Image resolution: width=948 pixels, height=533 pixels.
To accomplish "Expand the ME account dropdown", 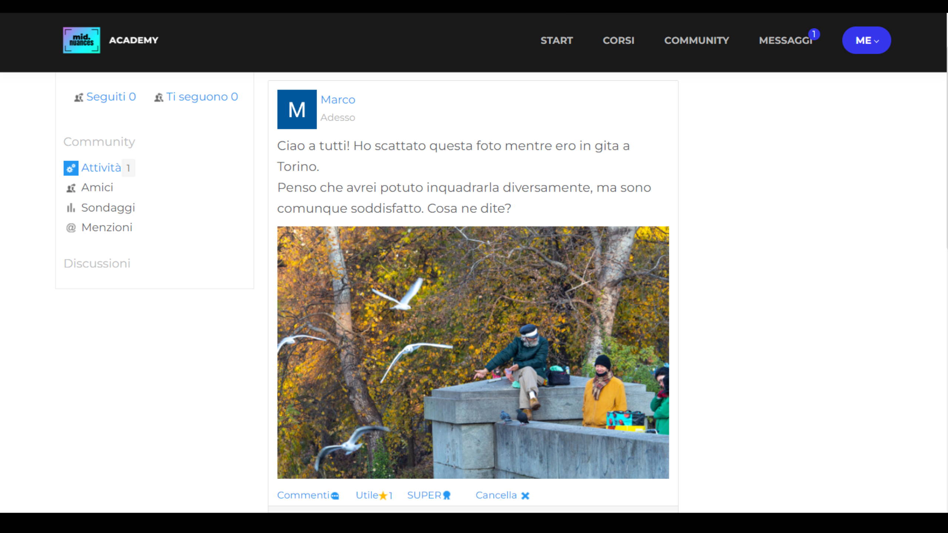I will pyautogui.click(x=867, y=40).
